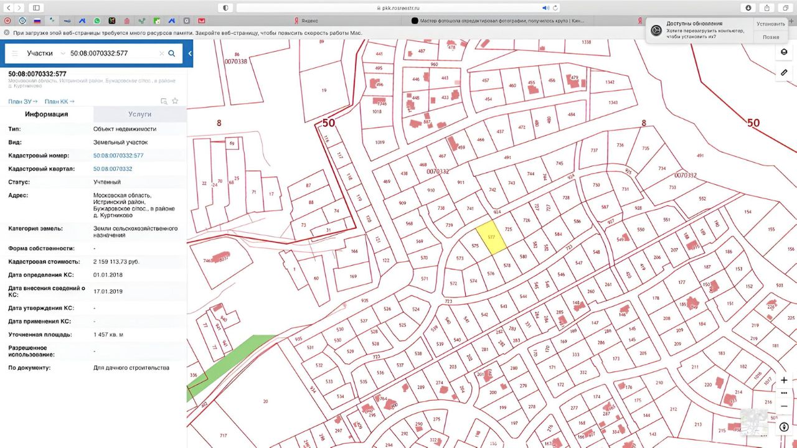Click the Объект недвижимости value
Image resolution: width=797 pixels, height=448 pixels.
(125, 129)
